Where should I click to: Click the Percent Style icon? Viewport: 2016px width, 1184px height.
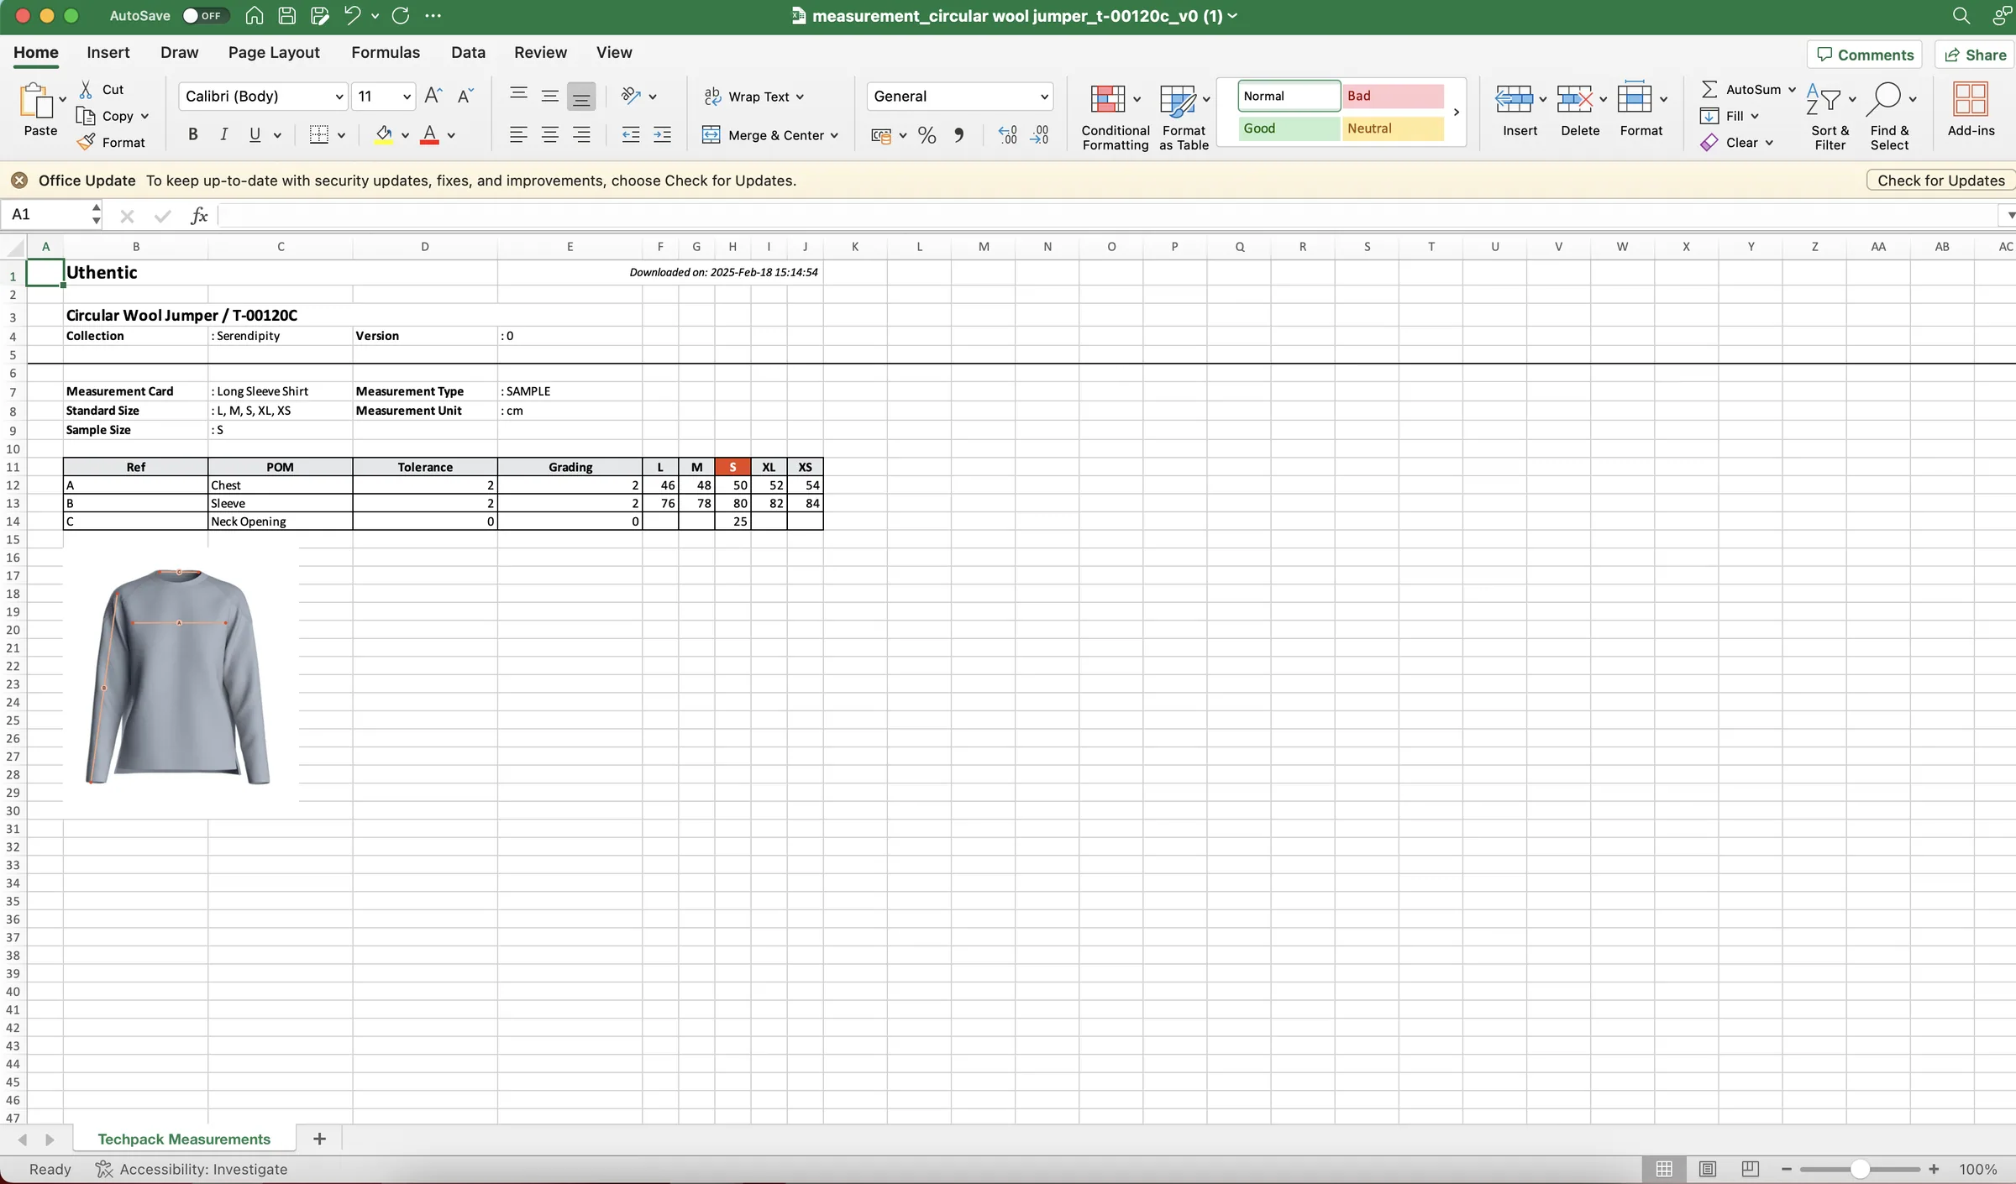coord(927,135)
